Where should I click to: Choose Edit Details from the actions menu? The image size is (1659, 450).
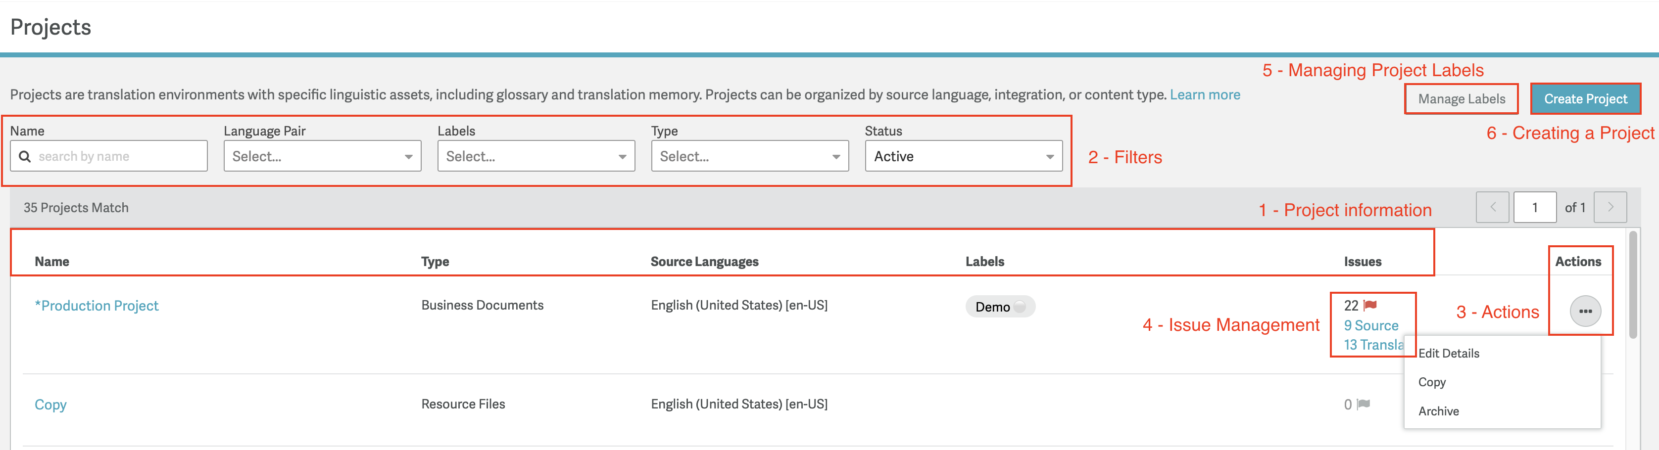1449,354
